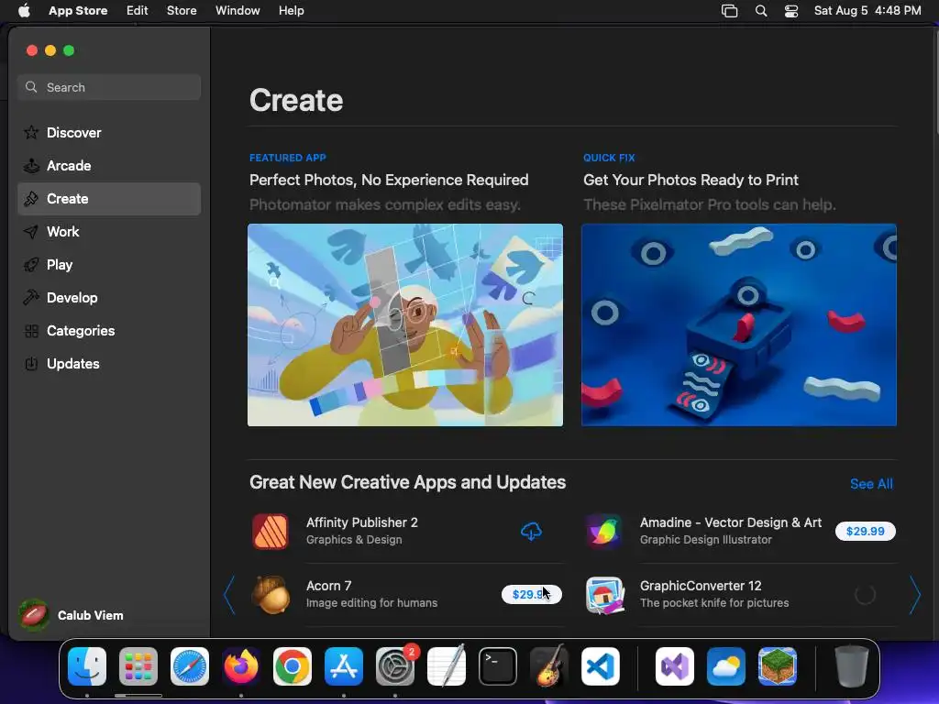Screen dimensions: 939x704
Task: Open the Pixelmator Pro print story artwork
Action: click(739, 325)
